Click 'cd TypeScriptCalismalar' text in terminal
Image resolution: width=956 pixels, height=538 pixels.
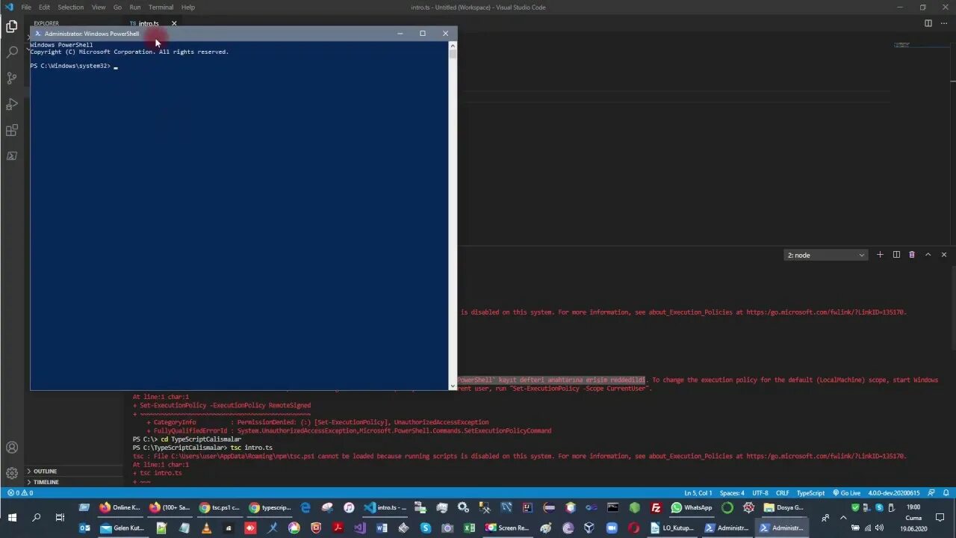coord(201,439)
